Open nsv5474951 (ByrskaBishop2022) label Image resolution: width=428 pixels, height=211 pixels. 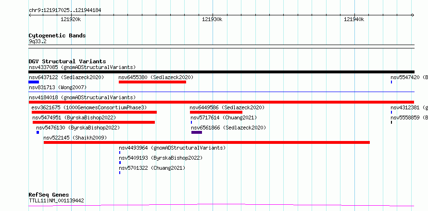(x=74, y=117)
